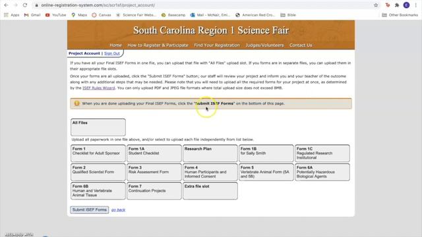Open the Home navigation item
This screenshot has height=237, width=422.
tap(116, 45)
